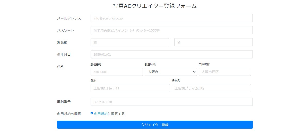Click the 市区町村 city input field
This screenshot has width=304, height=134.
tap(225, 72)
